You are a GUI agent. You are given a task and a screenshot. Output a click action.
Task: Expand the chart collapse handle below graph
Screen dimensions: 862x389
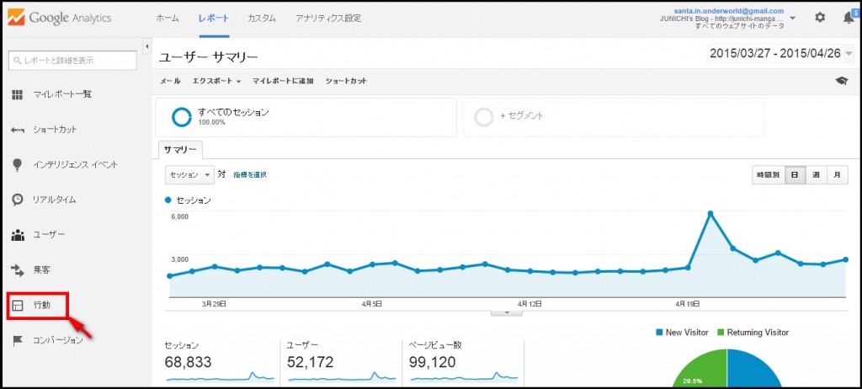click(506, 312)
